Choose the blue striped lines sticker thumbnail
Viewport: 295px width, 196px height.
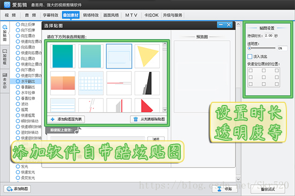coord(63,105)
